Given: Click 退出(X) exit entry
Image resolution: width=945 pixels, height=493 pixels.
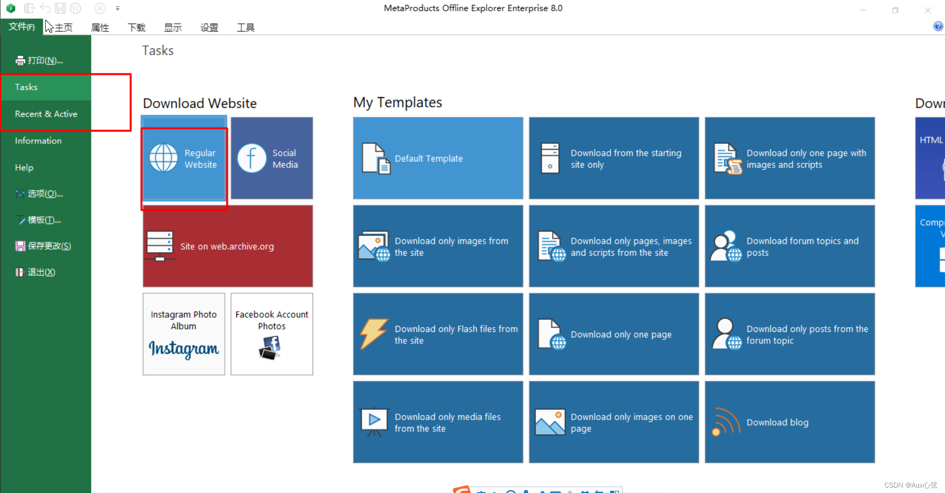Looking at the screenshot, I should (46, 272).
